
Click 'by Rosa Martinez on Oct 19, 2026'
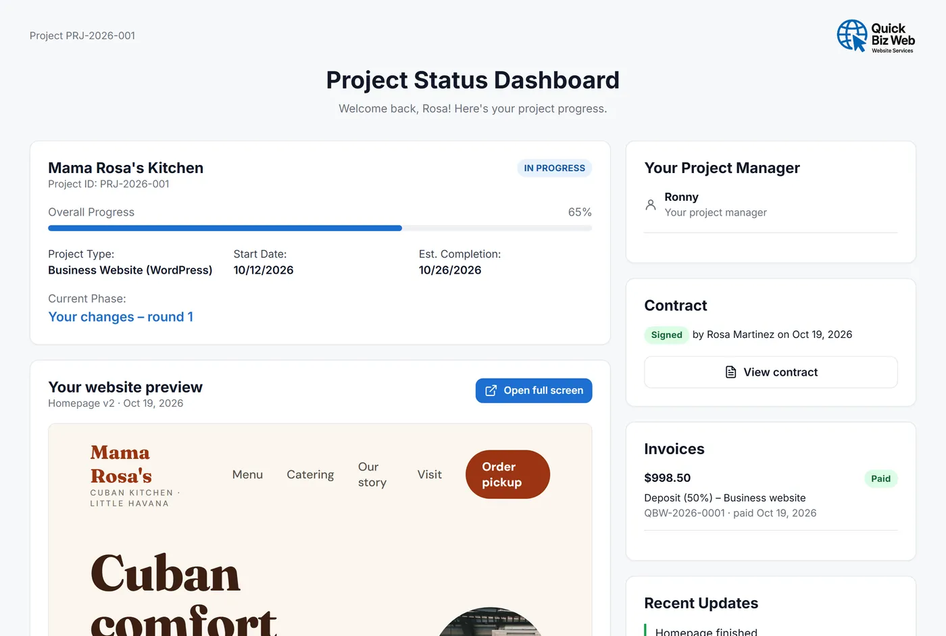pyautogui.click(x=772, y=335)
